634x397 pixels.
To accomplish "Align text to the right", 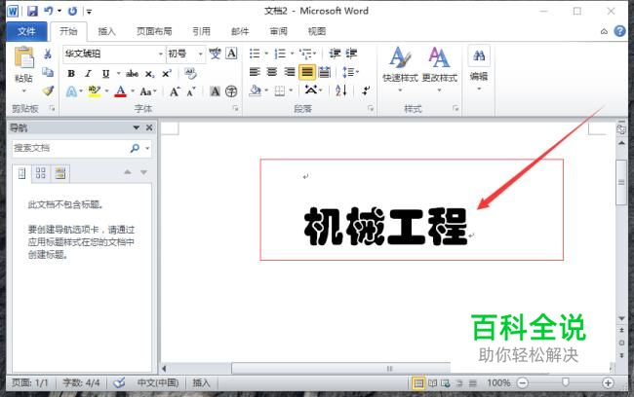I will click(290, 72).
